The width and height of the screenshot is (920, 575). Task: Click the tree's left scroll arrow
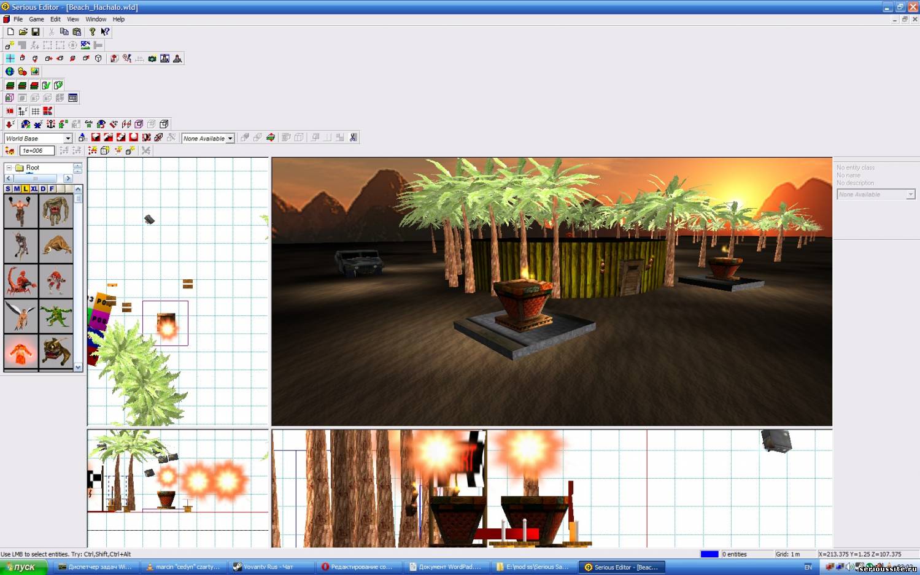tap(9, 178)
